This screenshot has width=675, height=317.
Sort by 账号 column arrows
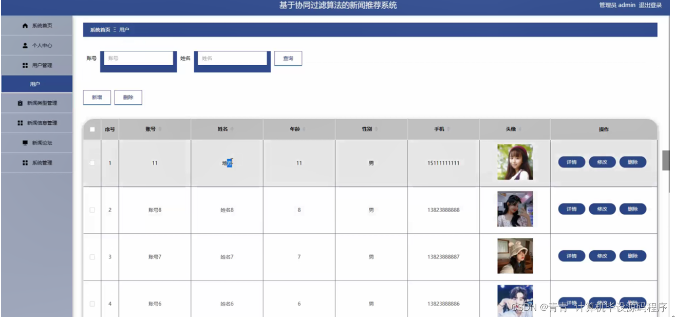pos(160,129)
